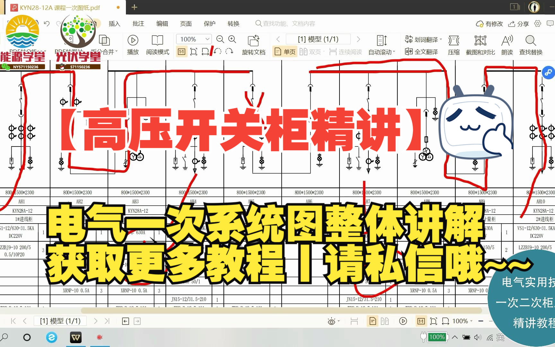Open the Page menu

tap(186, 23)
